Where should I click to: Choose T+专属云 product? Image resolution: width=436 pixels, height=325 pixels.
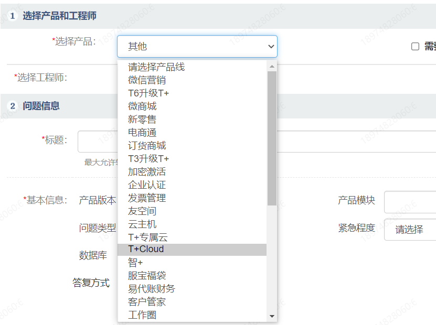(192, 237)
